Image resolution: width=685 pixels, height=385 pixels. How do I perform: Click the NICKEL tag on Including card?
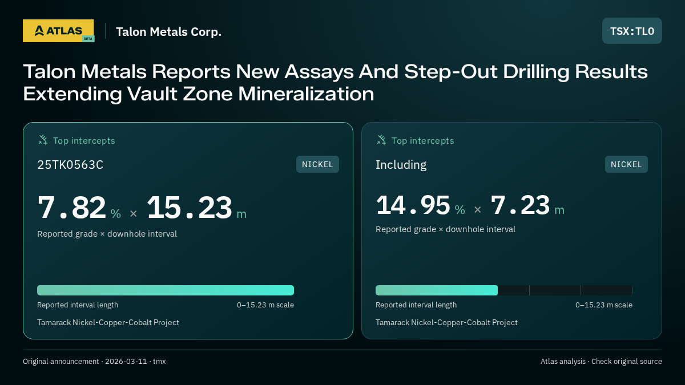click(626, 164)
